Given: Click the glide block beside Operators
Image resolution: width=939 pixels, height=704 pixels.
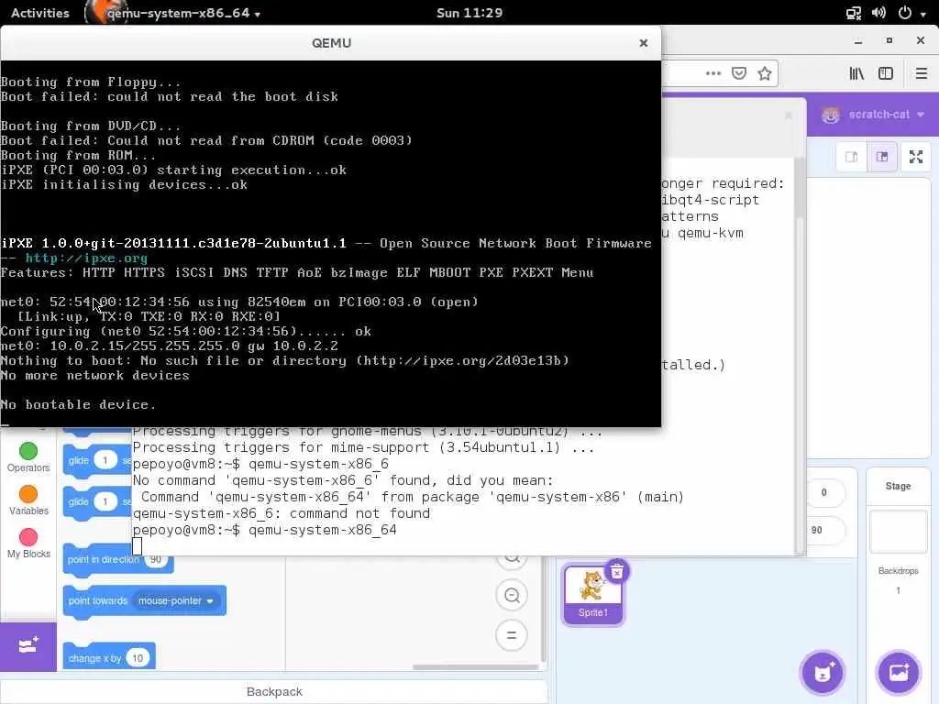Looking at the screenshot, I should tap(97, 460).
